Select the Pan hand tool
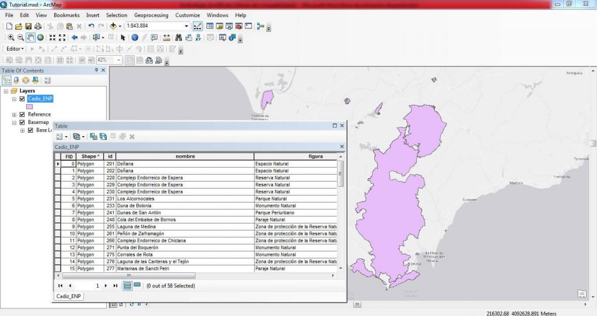Screen dimensions: 597x316 tap(30, 37)
